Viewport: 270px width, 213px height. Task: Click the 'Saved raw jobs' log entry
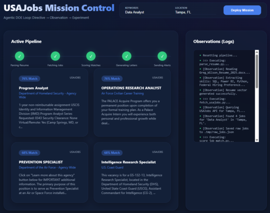pos(224,130)
